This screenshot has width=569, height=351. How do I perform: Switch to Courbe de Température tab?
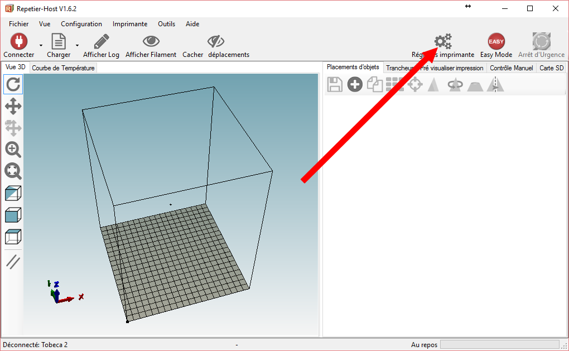coord(63,68)
